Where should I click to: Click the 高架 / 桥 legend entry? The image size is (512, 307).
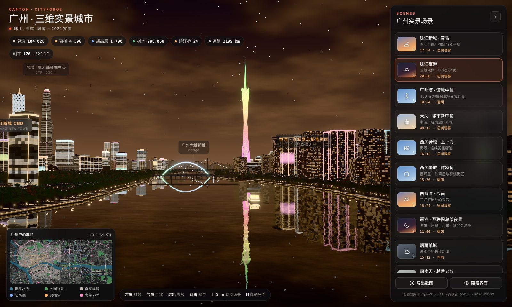click(89, 295)
